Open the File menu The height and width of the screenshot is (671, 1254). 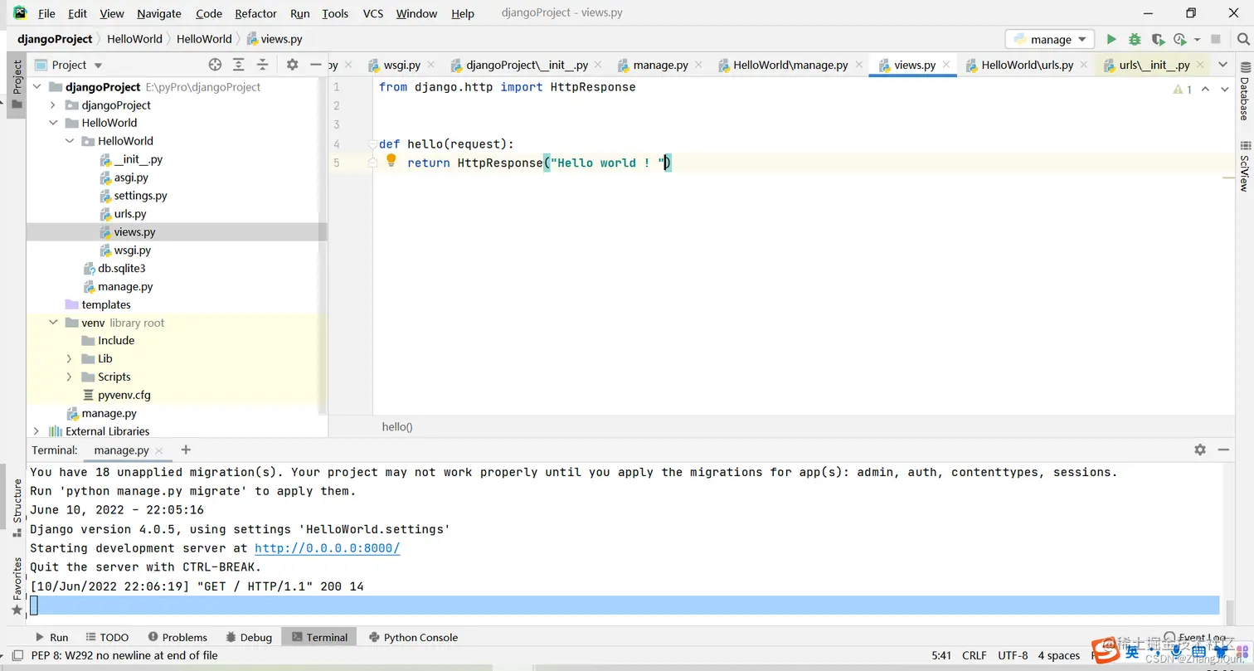(46, 13)
